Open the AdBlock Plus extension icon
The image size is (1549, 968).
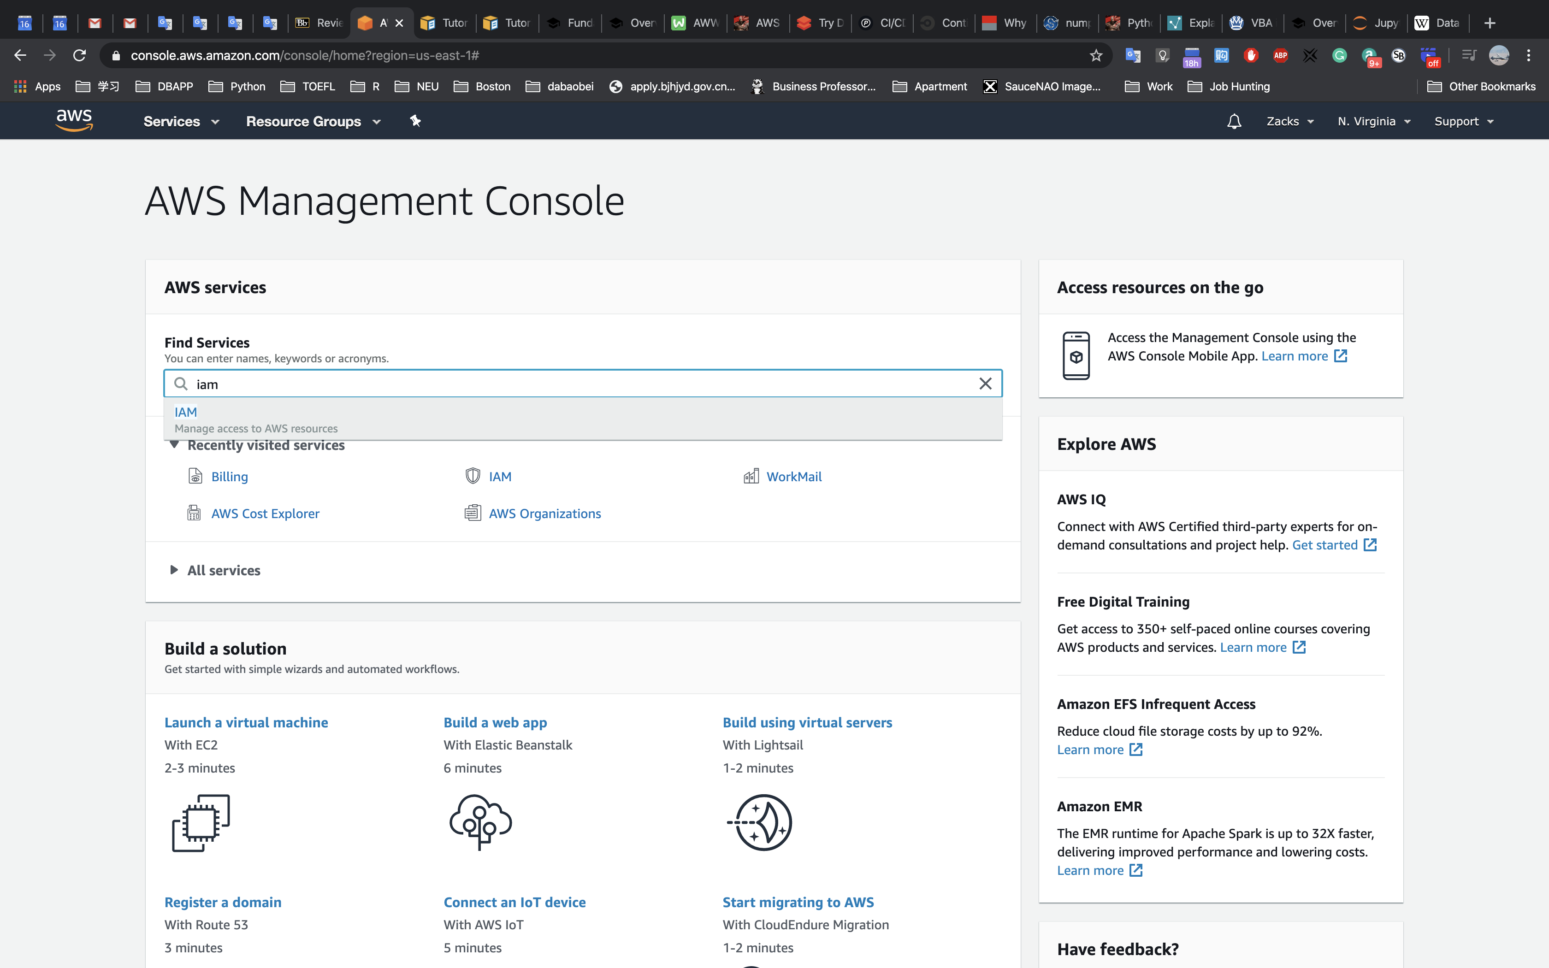[x=1280, y=56]
